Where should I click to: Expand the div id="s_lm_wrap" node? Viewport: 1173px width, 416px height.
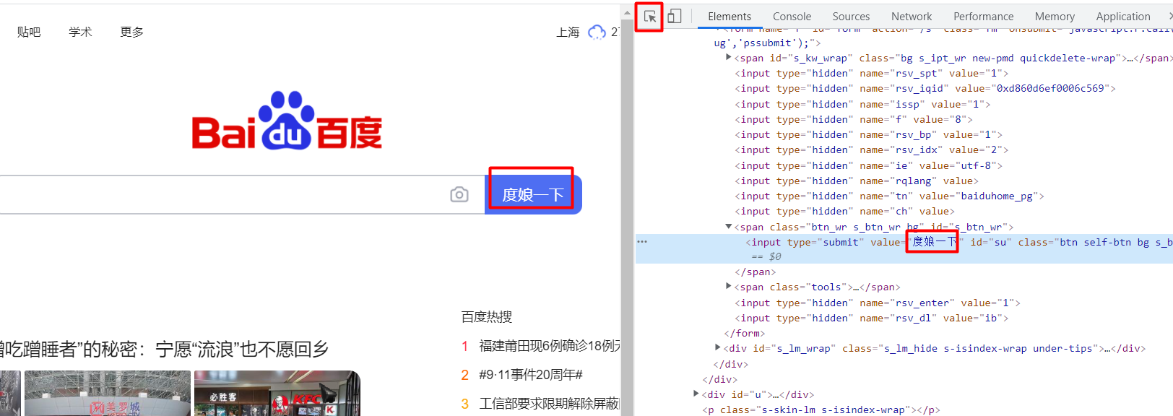(718, 348)
